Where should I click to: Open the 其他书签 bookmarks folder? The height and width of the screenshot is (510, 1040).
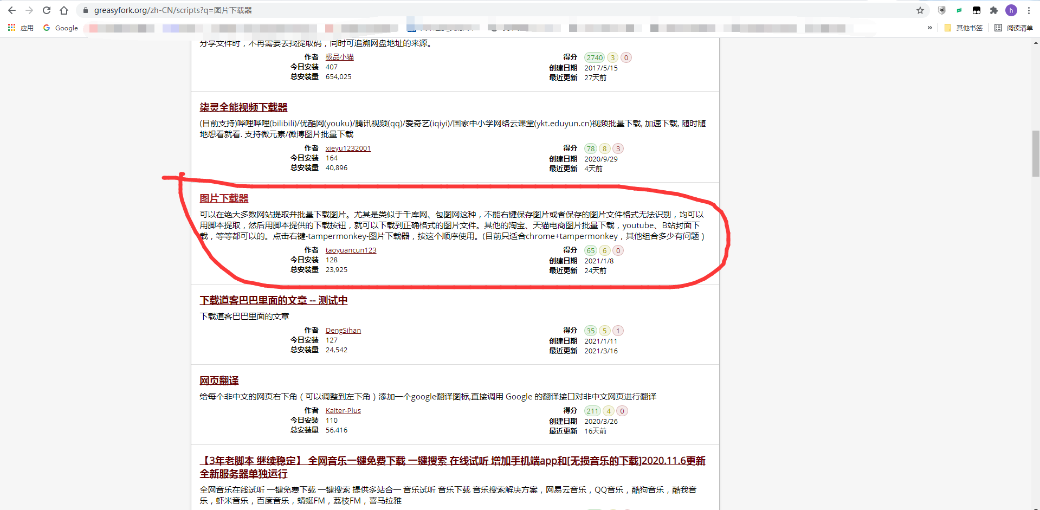coord(964,28)
